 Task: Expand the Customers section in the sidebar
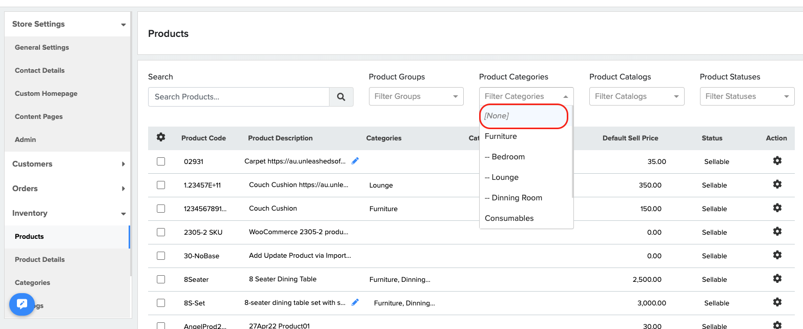click(x=67, y=164)
